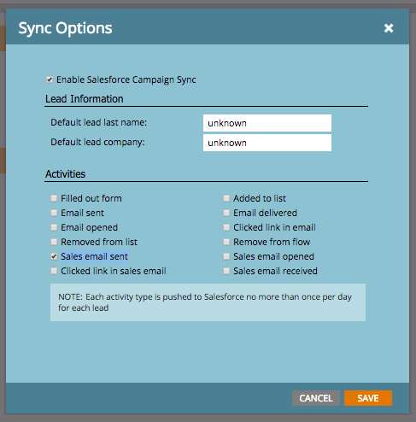Close the Sync Options dialog

click(389, 28)
